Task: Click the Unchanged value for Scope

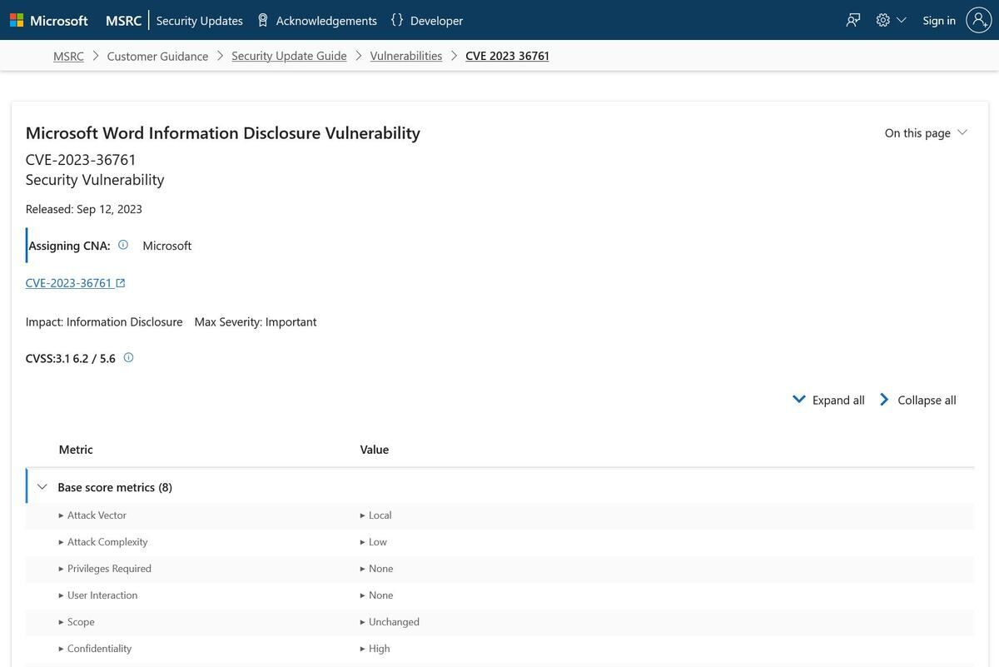Action: tap(394, 622)
